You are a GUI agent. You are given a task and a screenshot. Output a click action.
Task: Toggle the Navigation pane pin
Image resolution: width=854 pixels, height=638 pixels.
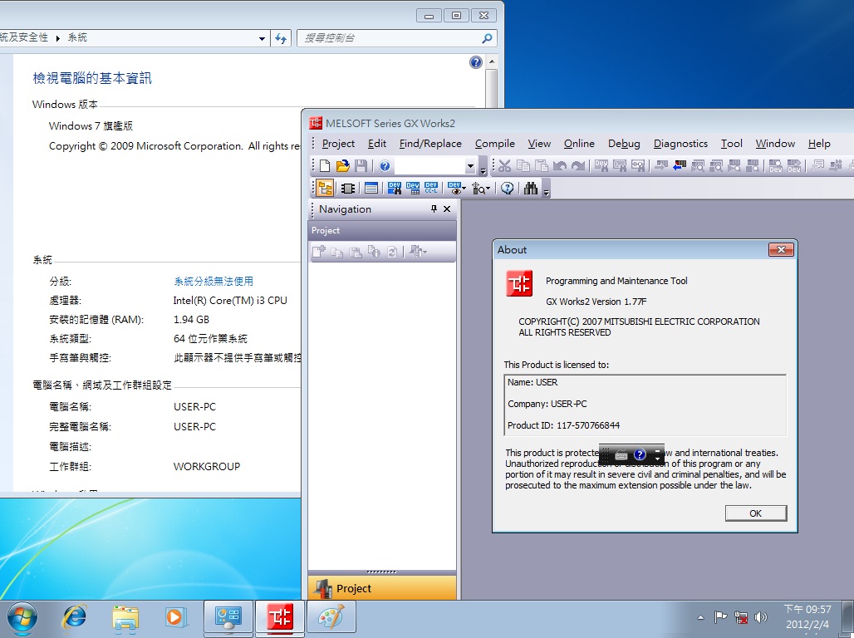point(434,209)
